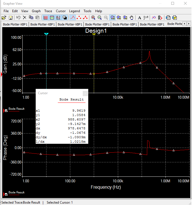Click the Add Text (A) icon
The width and height of the screenshot is (192, 205).
[139, 17]
